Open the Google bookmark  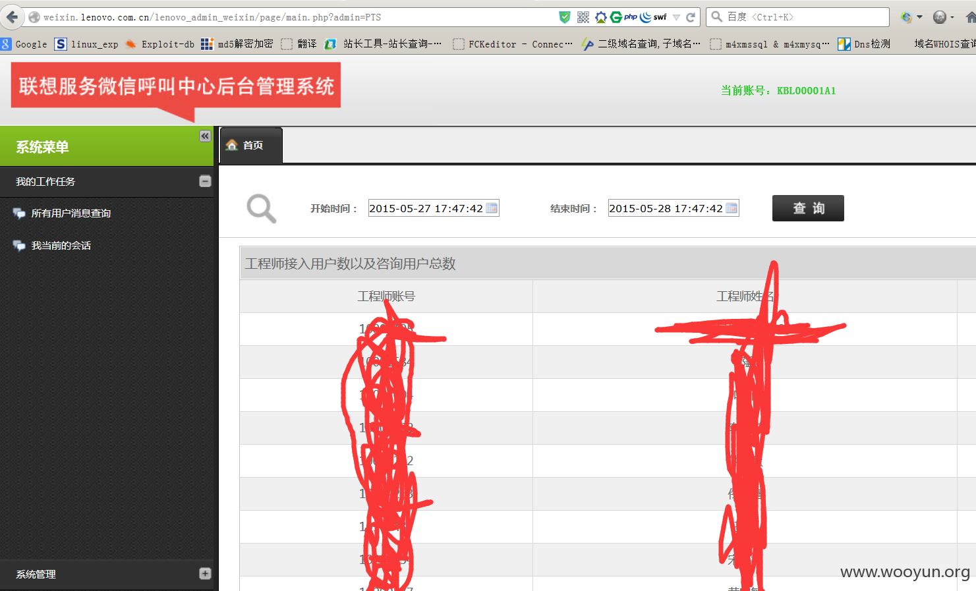pyautogui.click(x=24, y=44)
